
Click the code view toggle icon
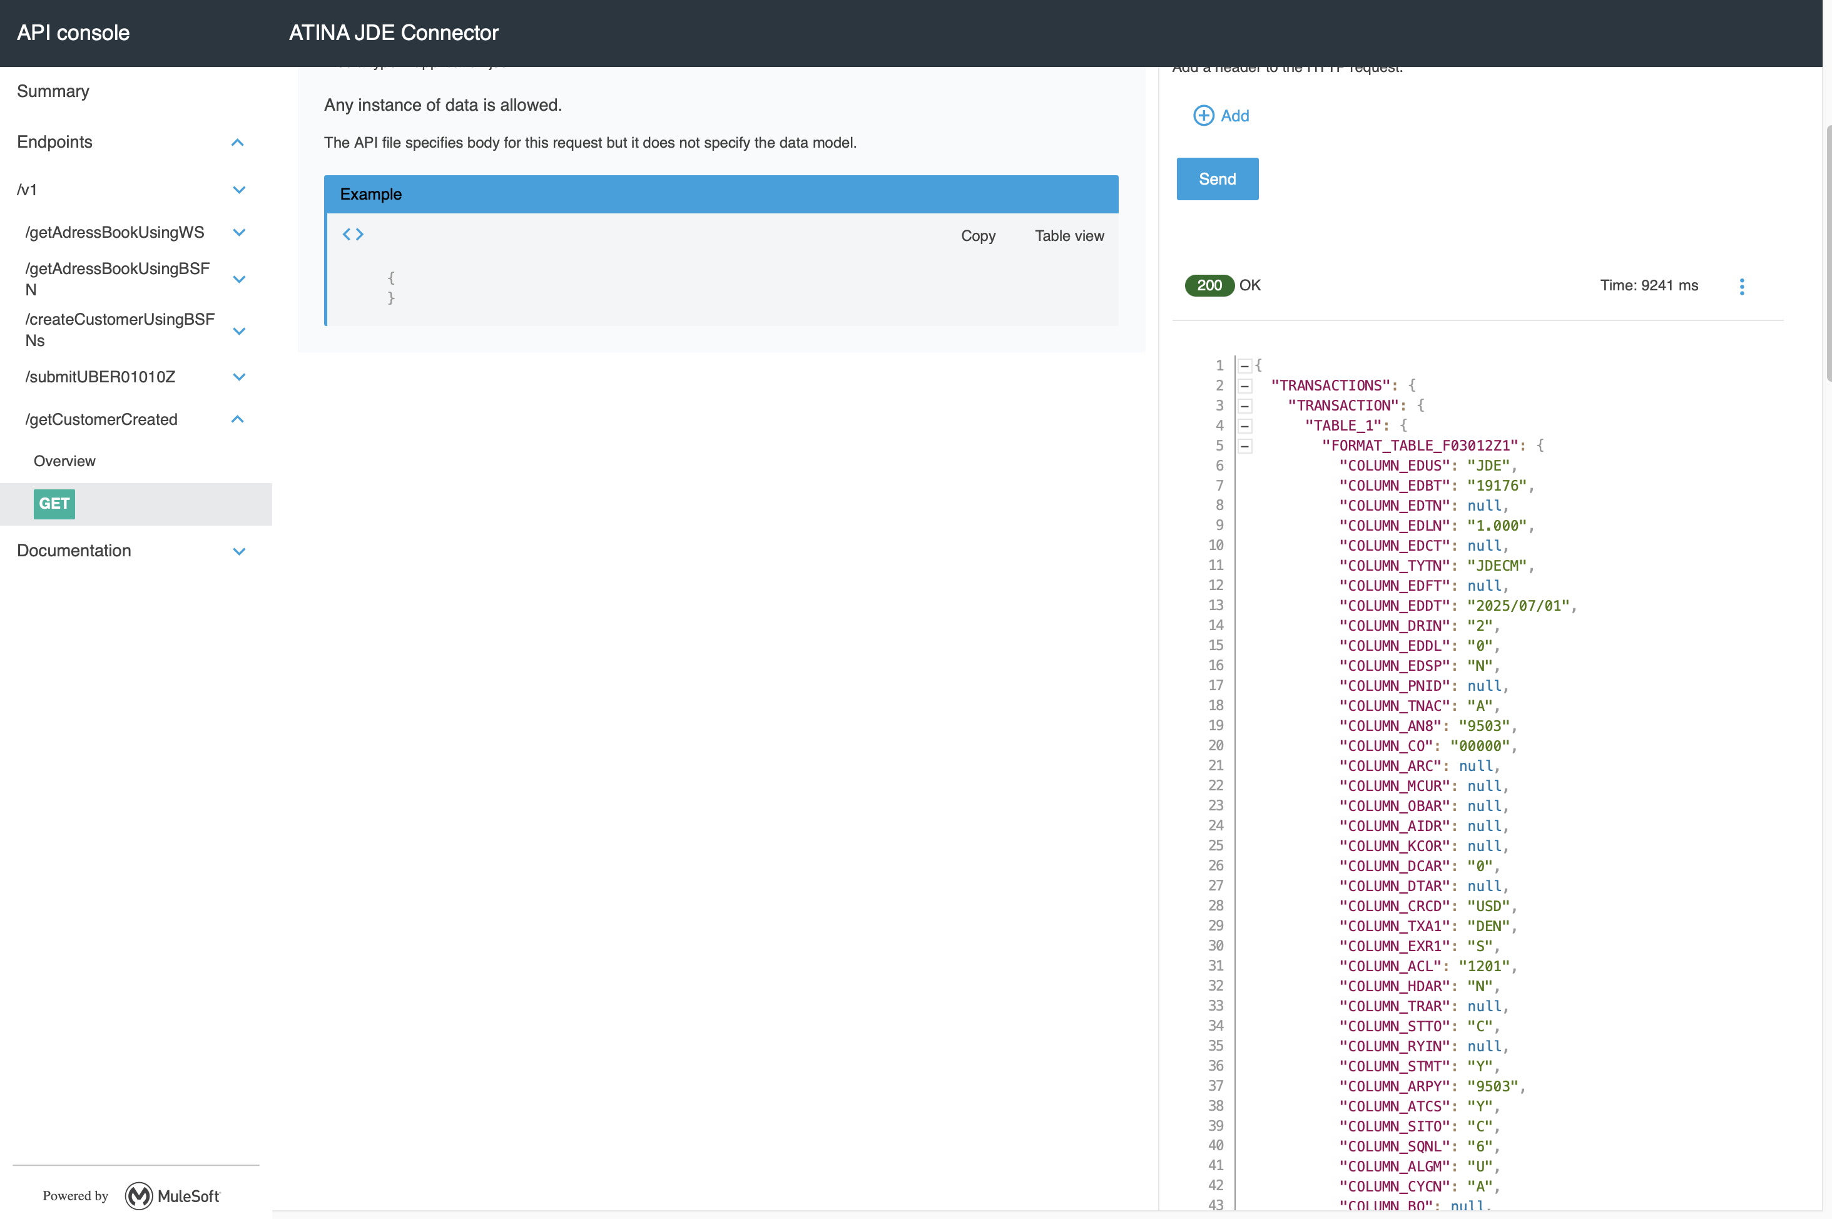[353, 234]
